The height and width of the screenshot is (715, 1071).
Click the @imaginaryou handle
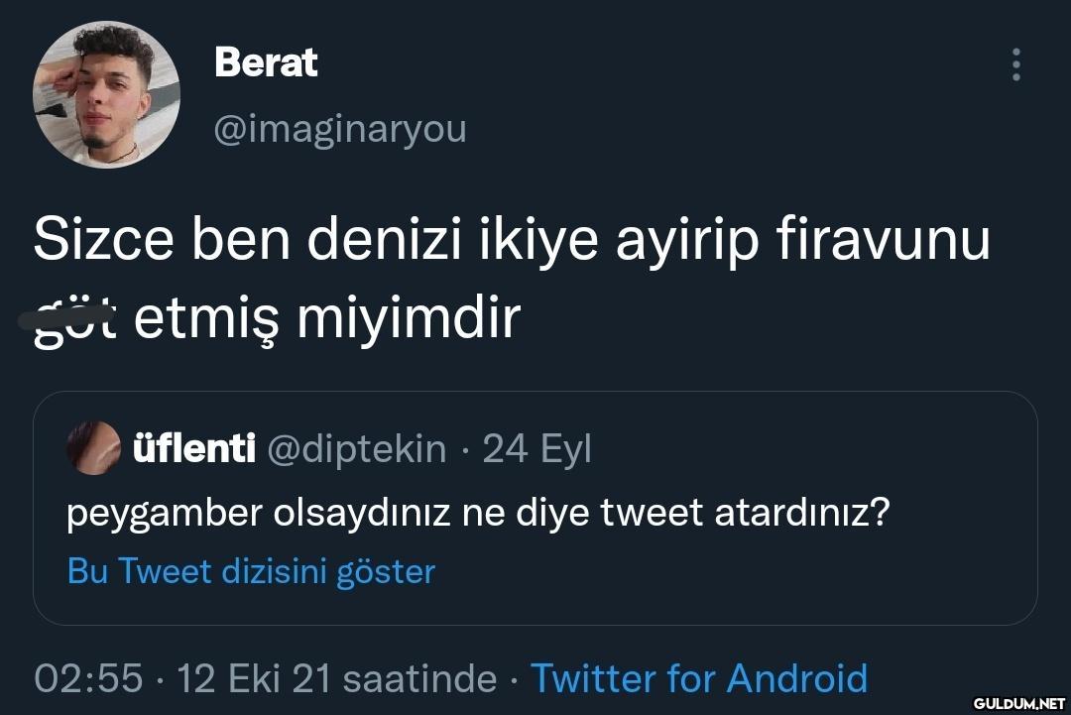pyautogui.click(x=340, y=129)
